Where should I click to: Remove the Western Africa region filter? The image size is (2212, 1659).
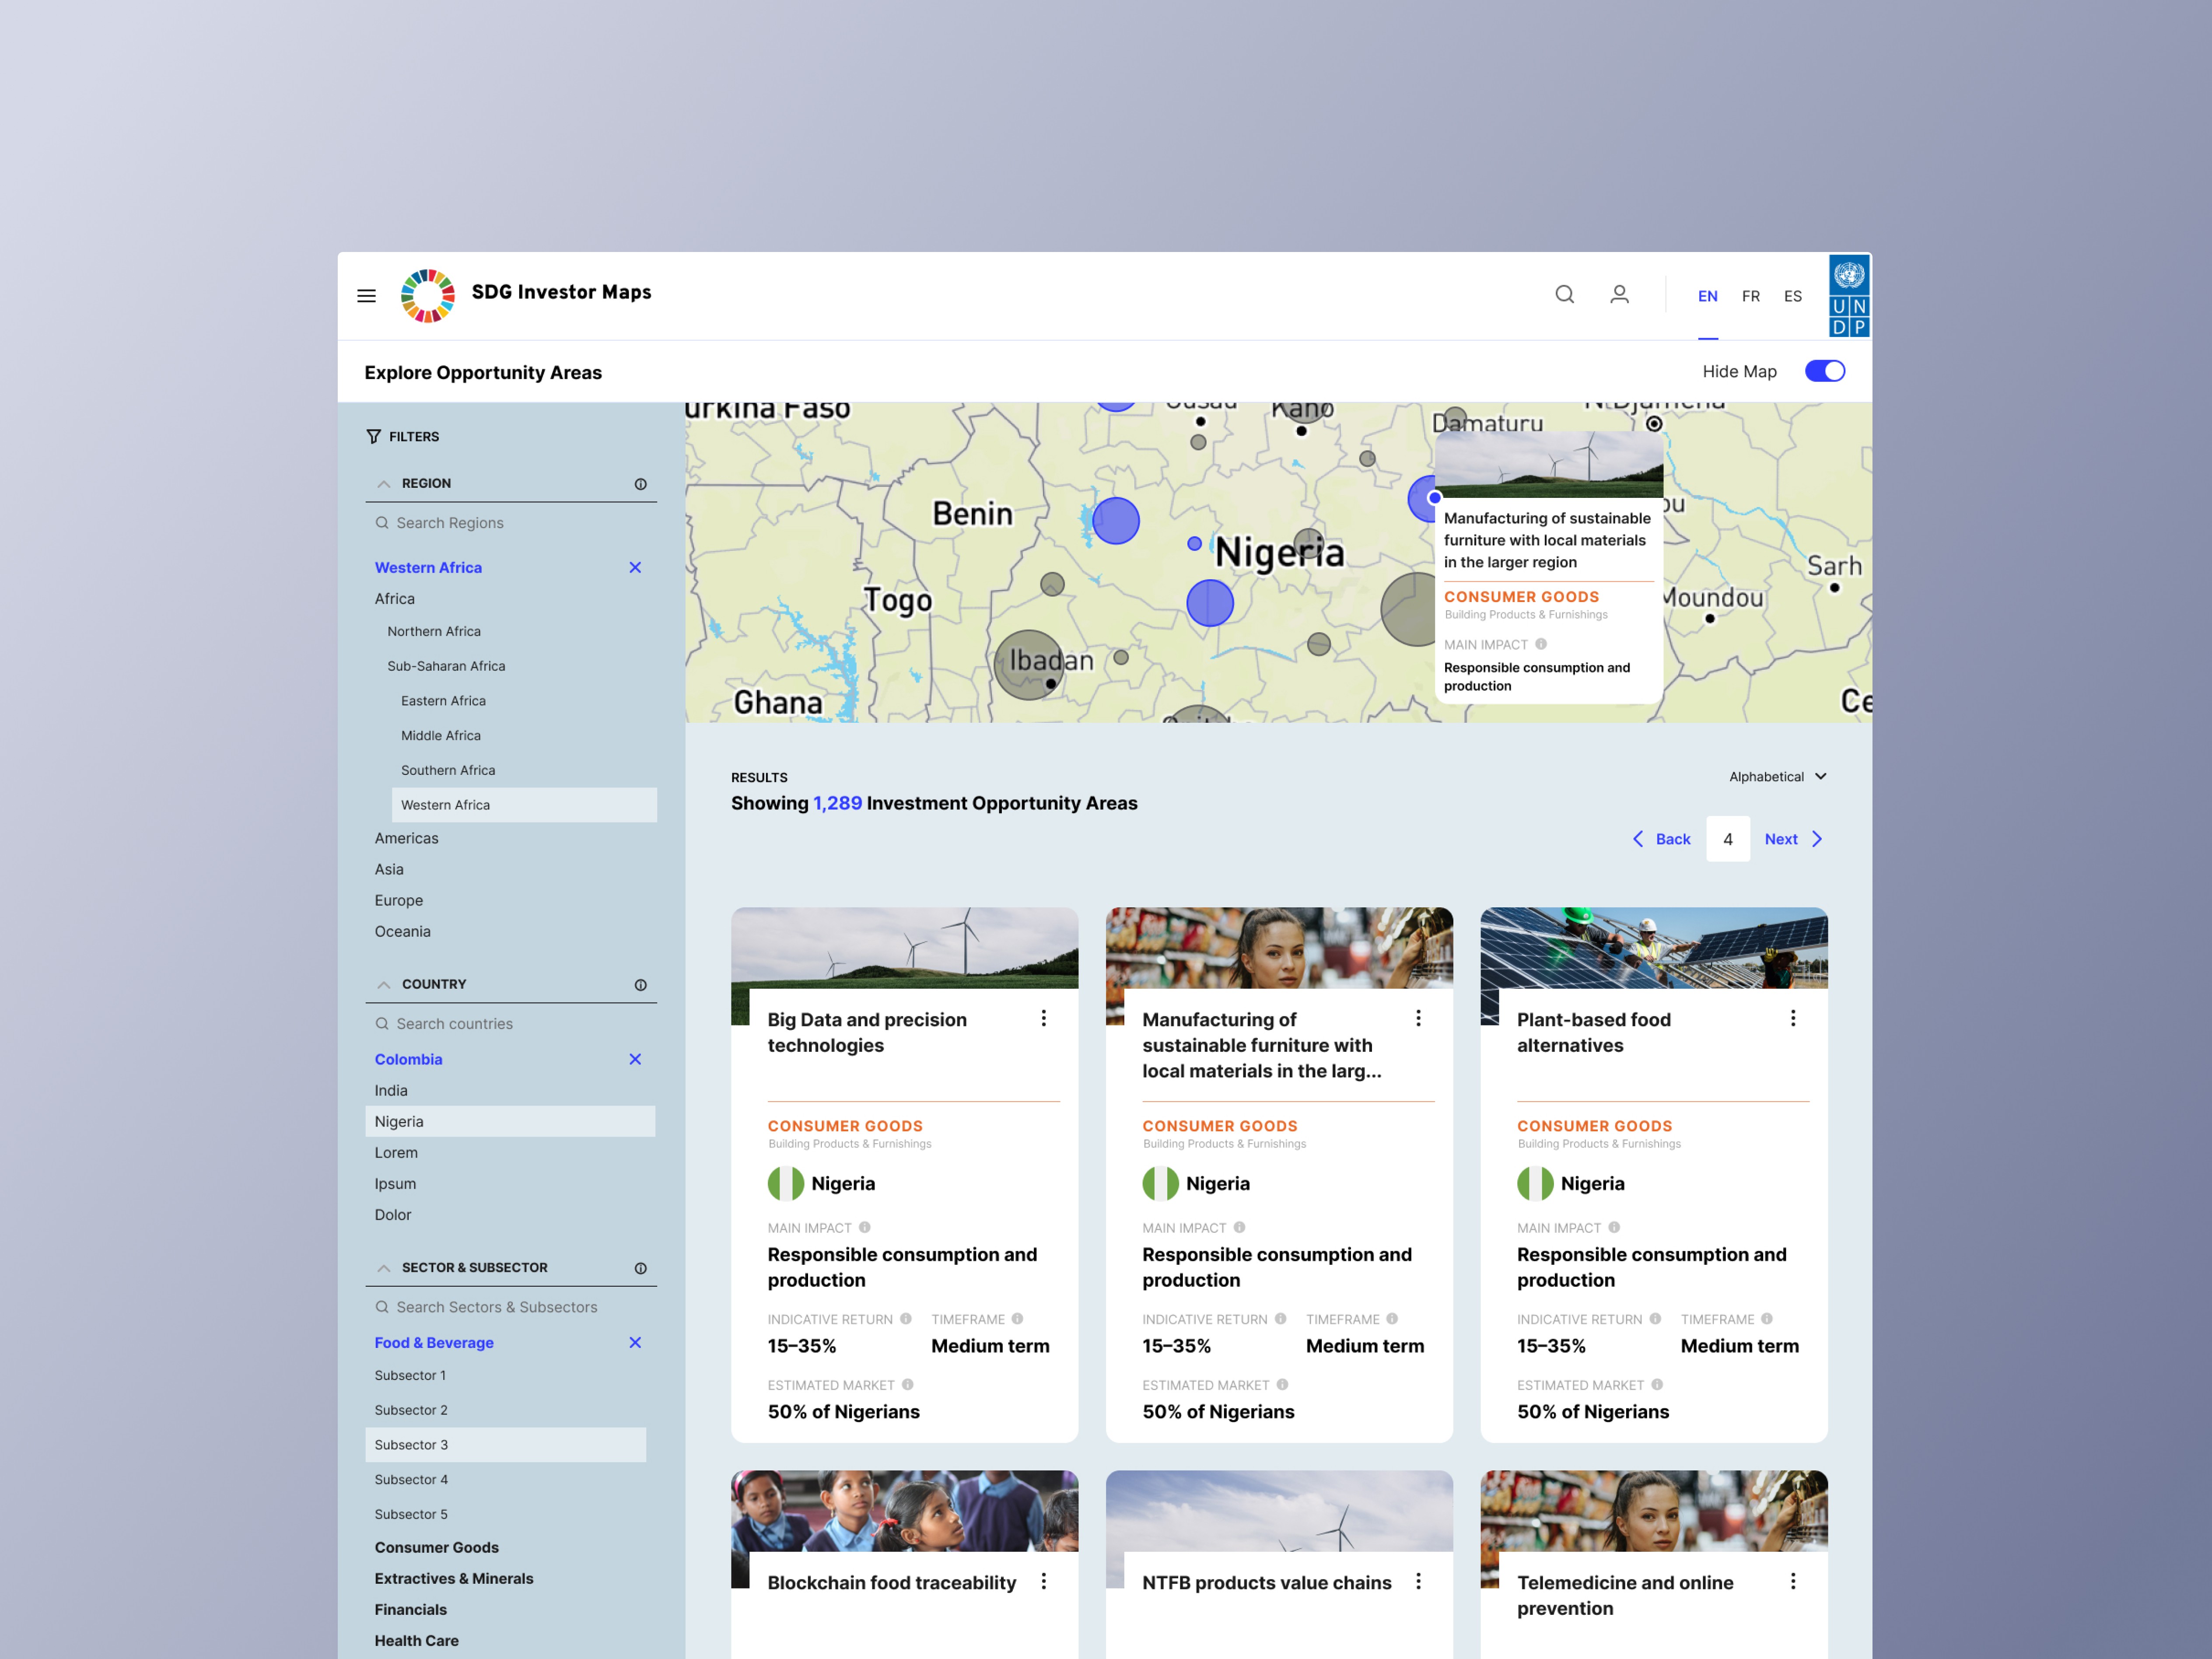tap(635, 567)
